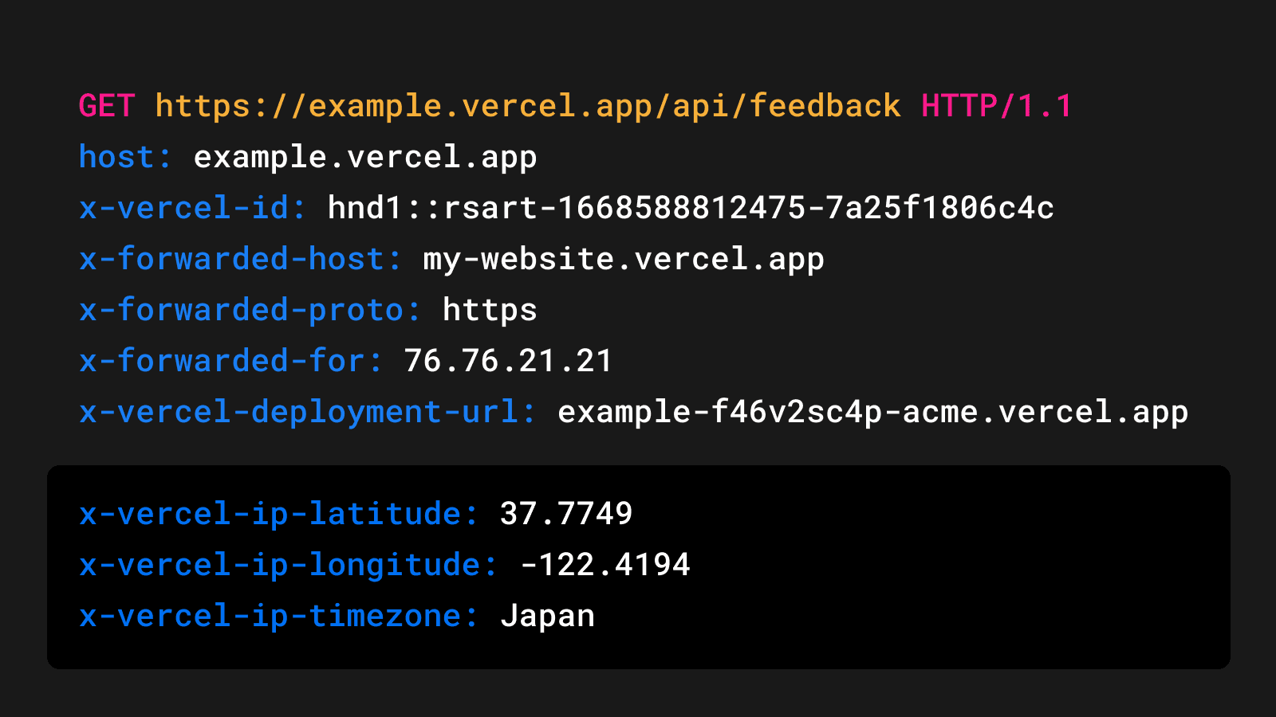Select the -122.4194 longitude value
The width and height of the screenshot is (1276, 717).
pyautogui.click(x=605, y=565)
